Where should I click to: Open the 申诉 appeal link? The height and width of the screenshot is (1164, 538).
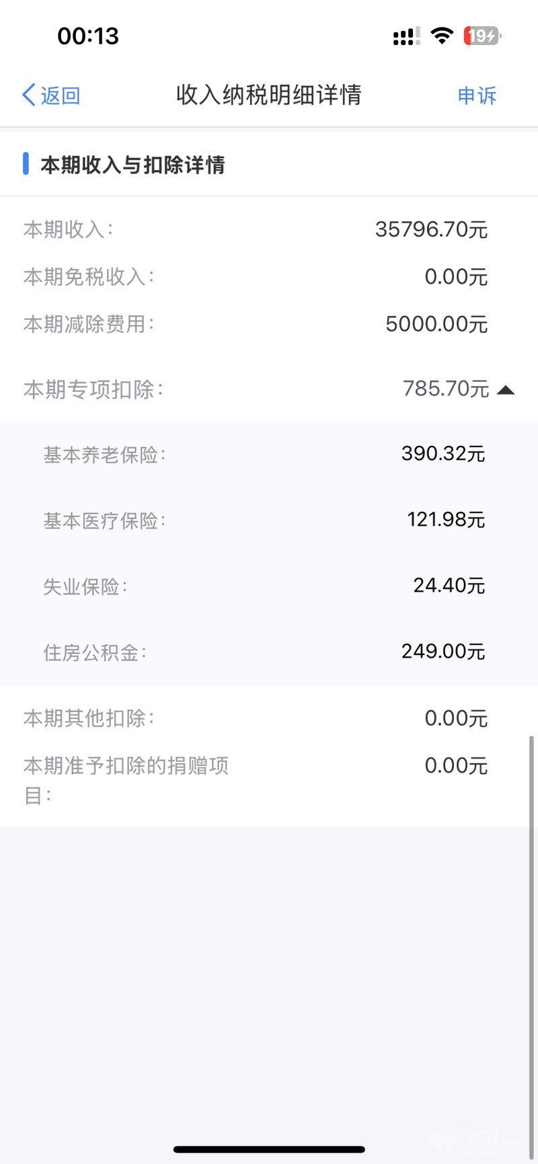[x=477, y=95]
